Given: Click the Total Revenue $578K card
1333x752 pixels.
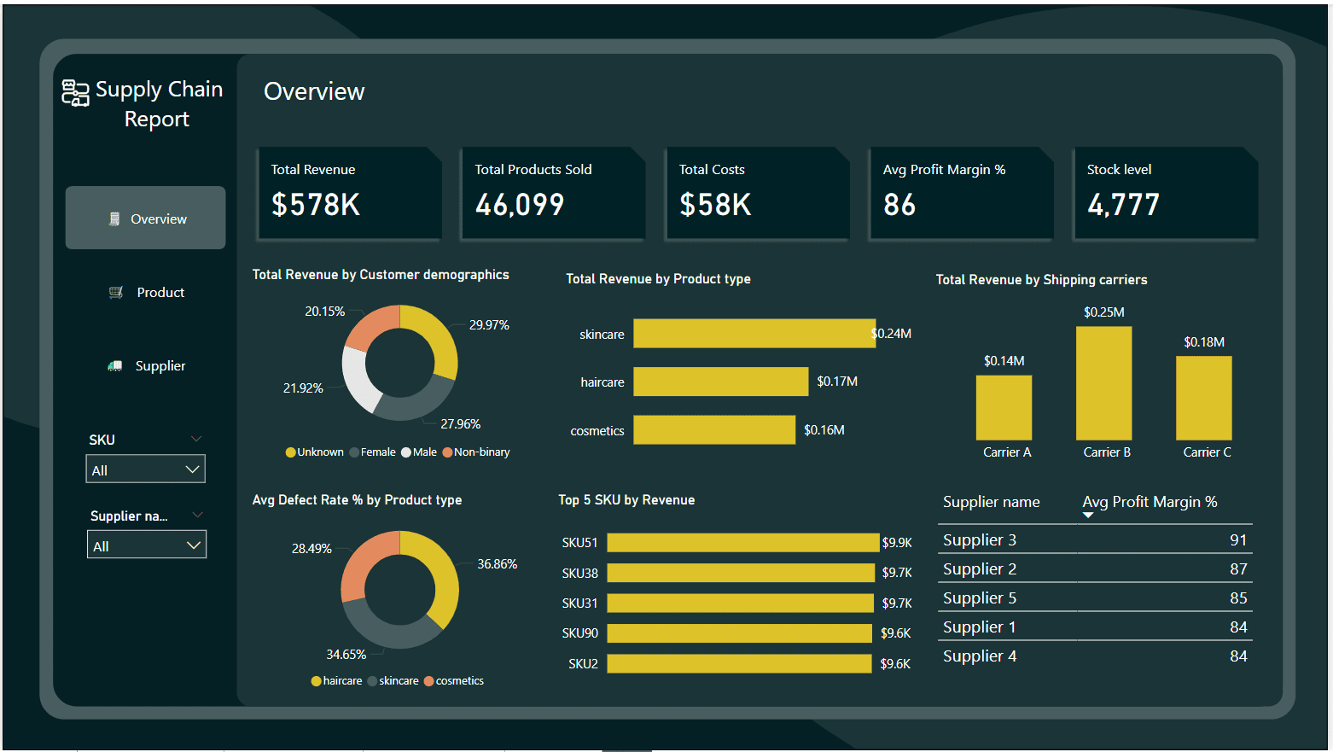Looking at the screenshot, I should pyautogui.click(x=350, y=194).
